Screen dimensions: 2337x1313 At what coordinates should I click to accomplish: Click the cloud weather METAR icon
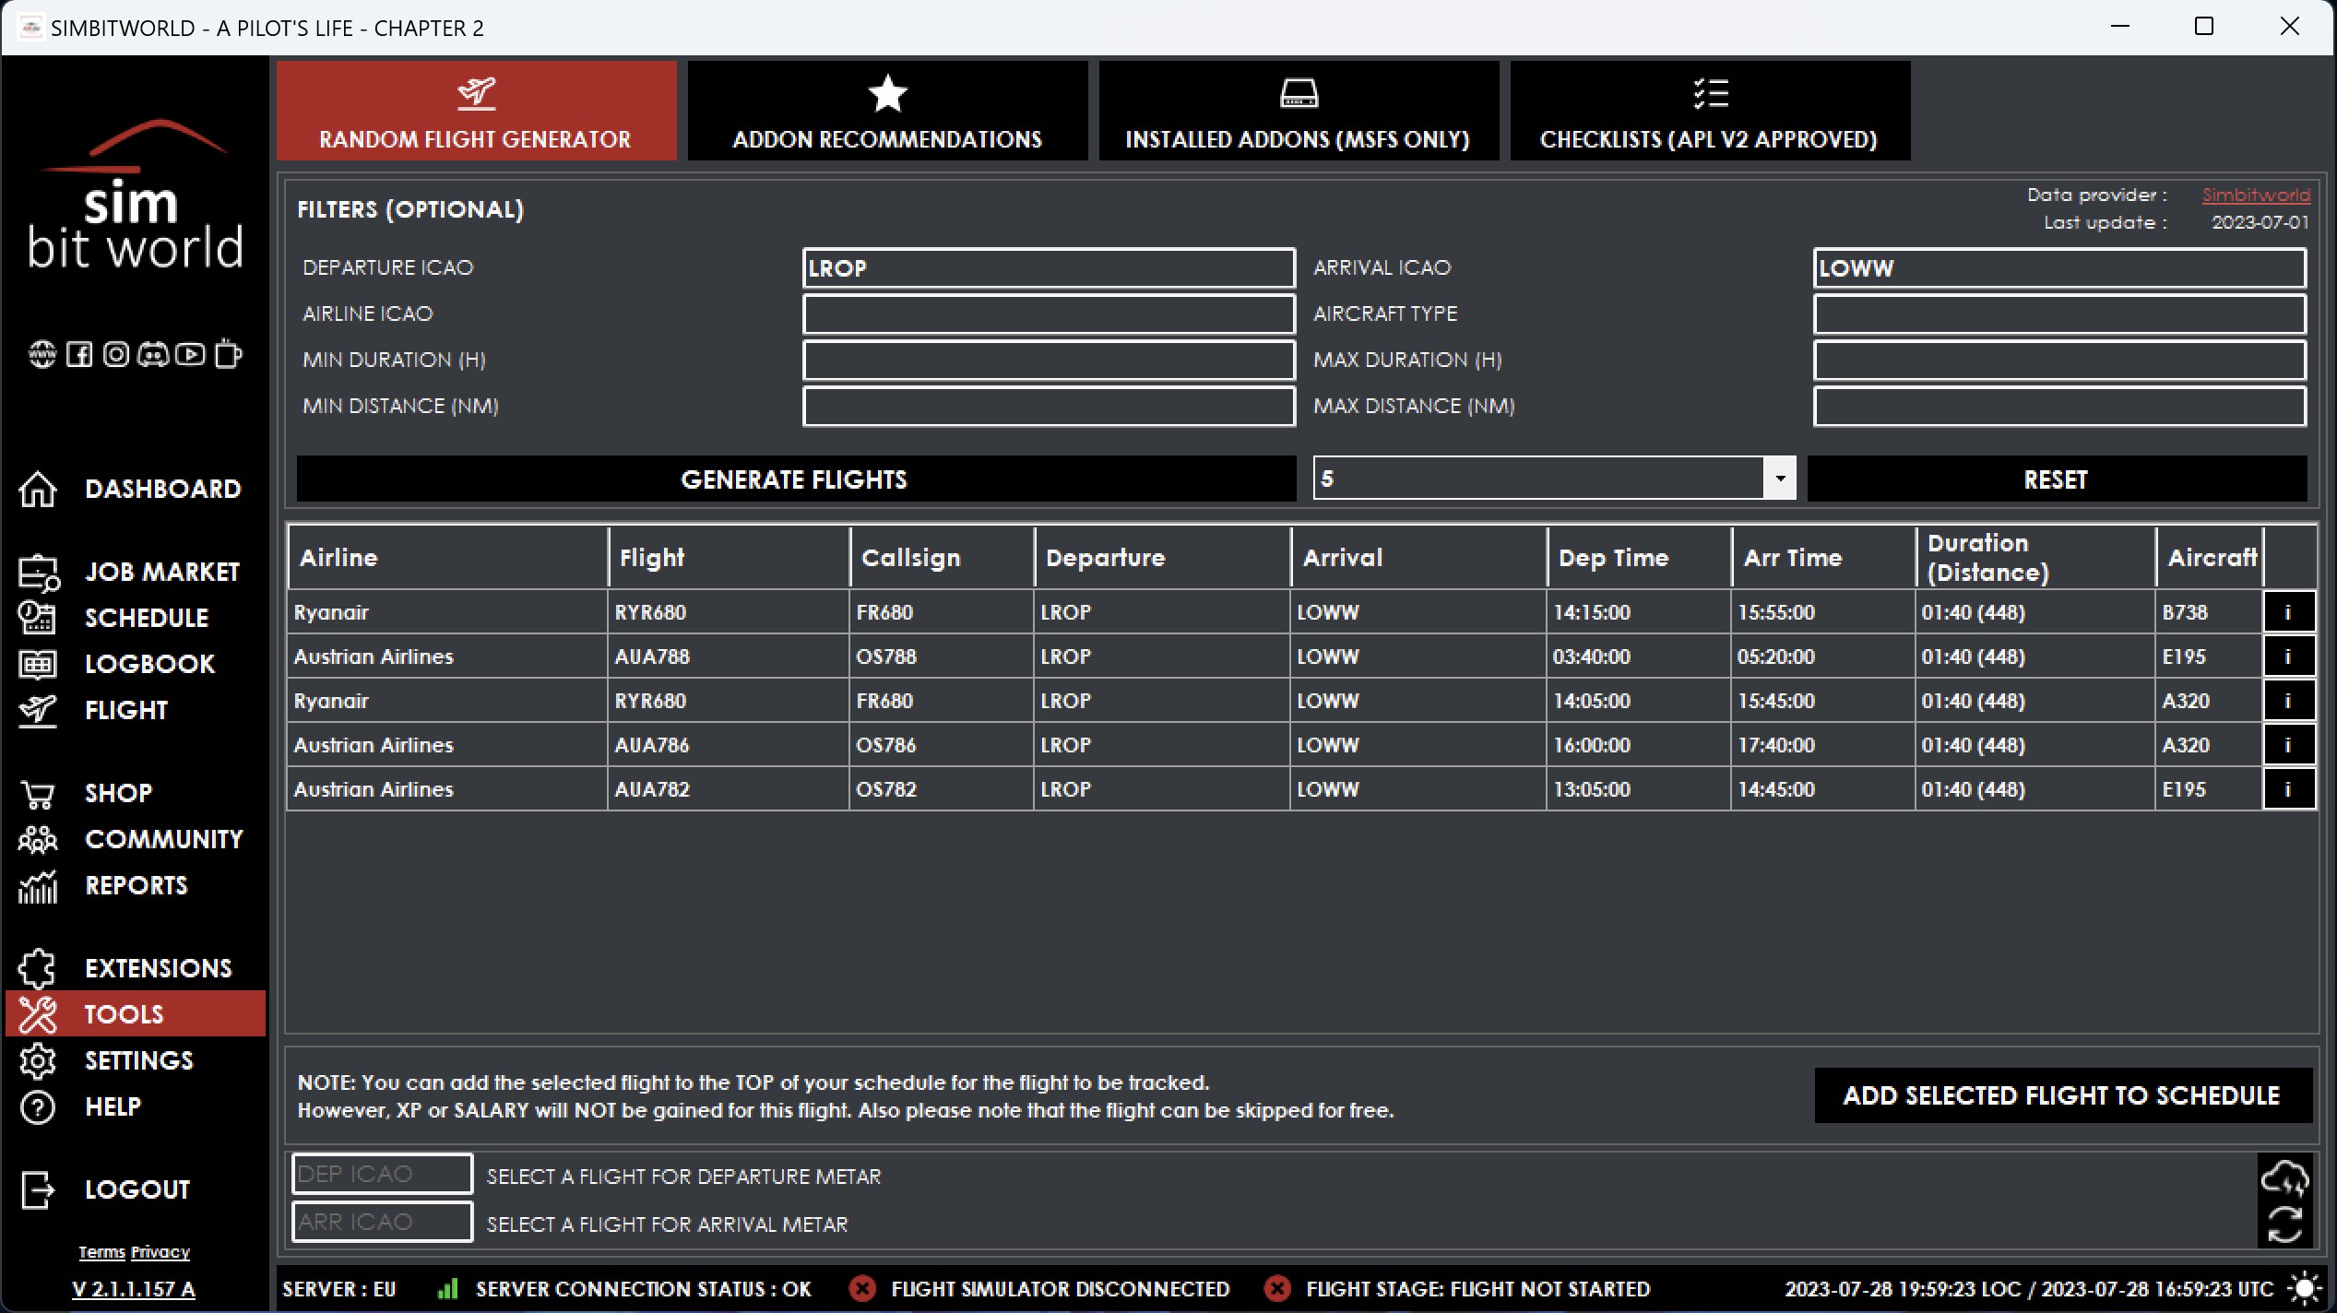[x=2284, y=1177]
